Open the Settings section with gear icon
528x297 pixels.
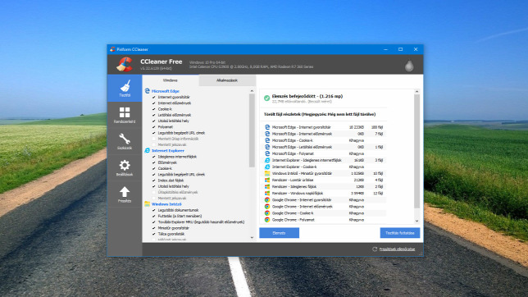(x=125, y=168)
